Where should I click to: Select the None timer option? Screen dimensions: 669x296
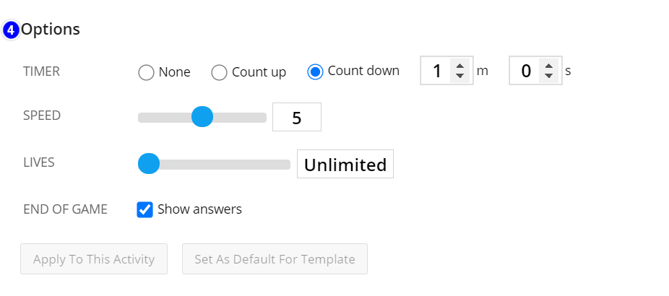pyautogui.click(x=146, y=72)
